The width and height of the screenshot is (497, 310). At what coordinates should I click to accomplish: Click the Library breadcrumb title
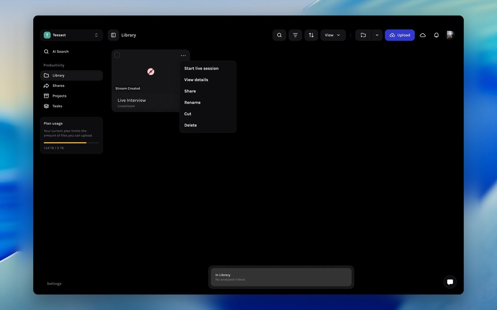tap(129, 35)
